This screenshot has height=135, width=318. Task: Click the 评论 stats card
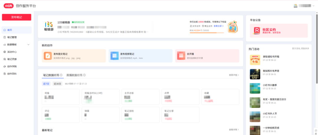(61, 115)
